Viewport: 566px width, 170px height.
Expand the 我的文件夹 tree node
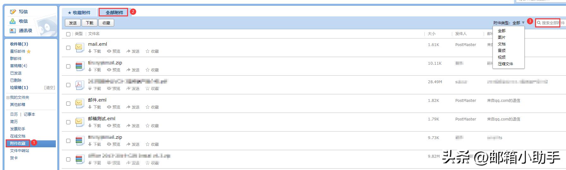[x=8, y=97]
